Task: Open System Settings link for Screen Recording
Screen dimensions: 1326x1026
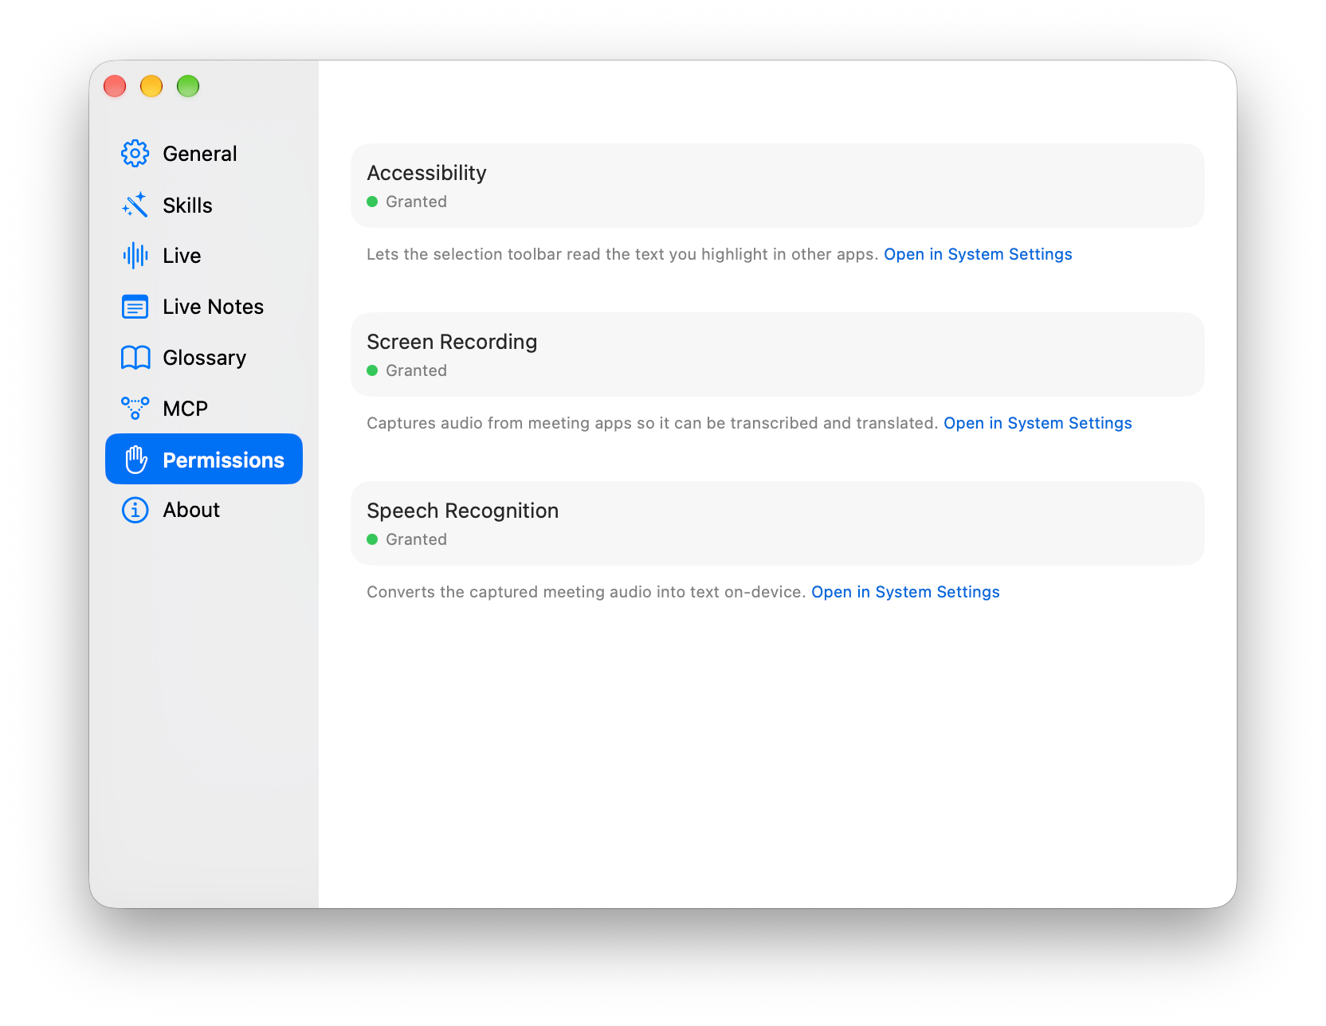Action: [x=1038, y=423]
